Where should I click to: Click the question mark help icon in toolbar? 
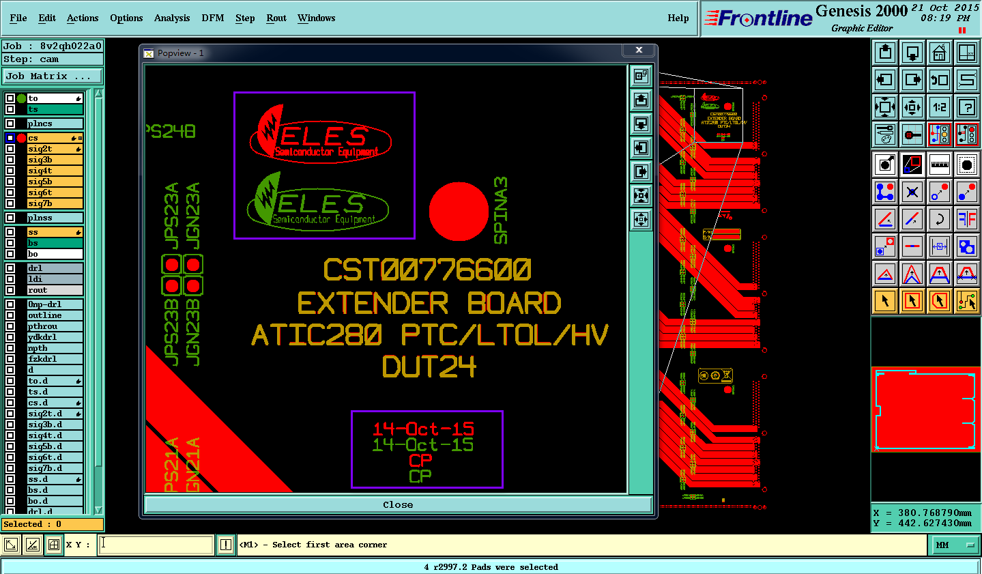pyautogui.click(x=967, y=107)
